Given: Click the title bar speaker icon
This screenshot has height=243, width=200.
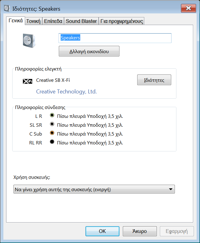Looking at the screenshot, I should 6,9.
